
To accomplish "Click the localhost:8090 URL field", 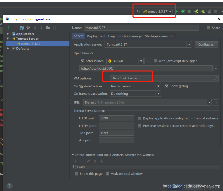I will tap(146, 69).
